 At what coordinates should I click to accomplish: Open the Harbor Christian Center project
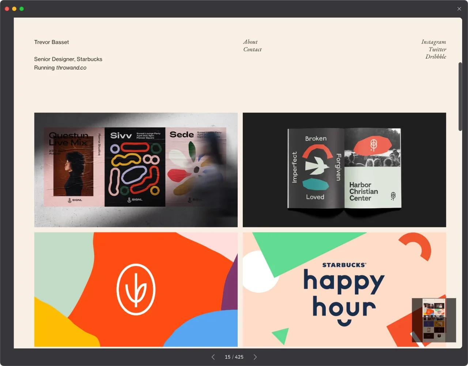(x=344, y=170)
